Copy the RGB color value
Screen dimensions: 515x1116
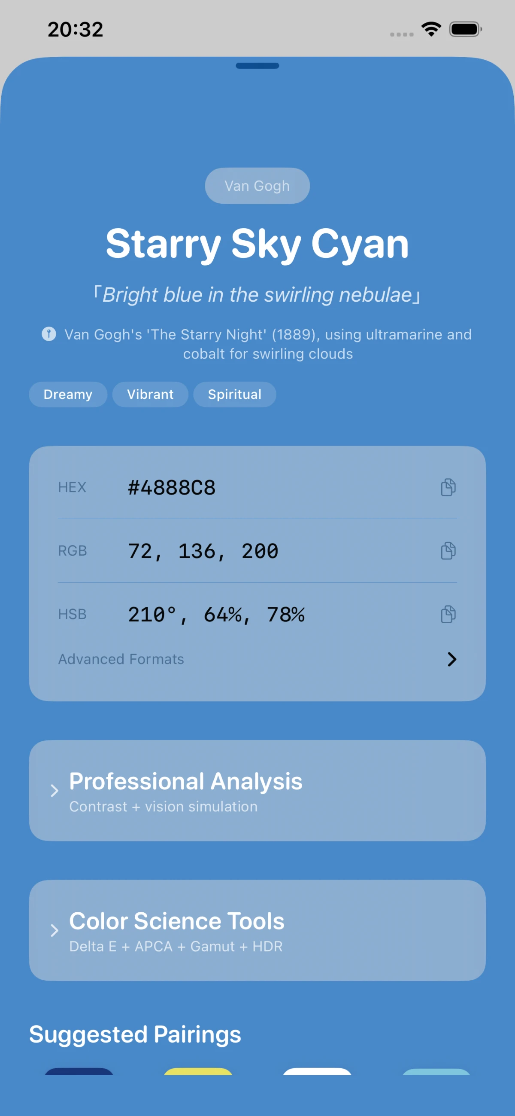448,550
